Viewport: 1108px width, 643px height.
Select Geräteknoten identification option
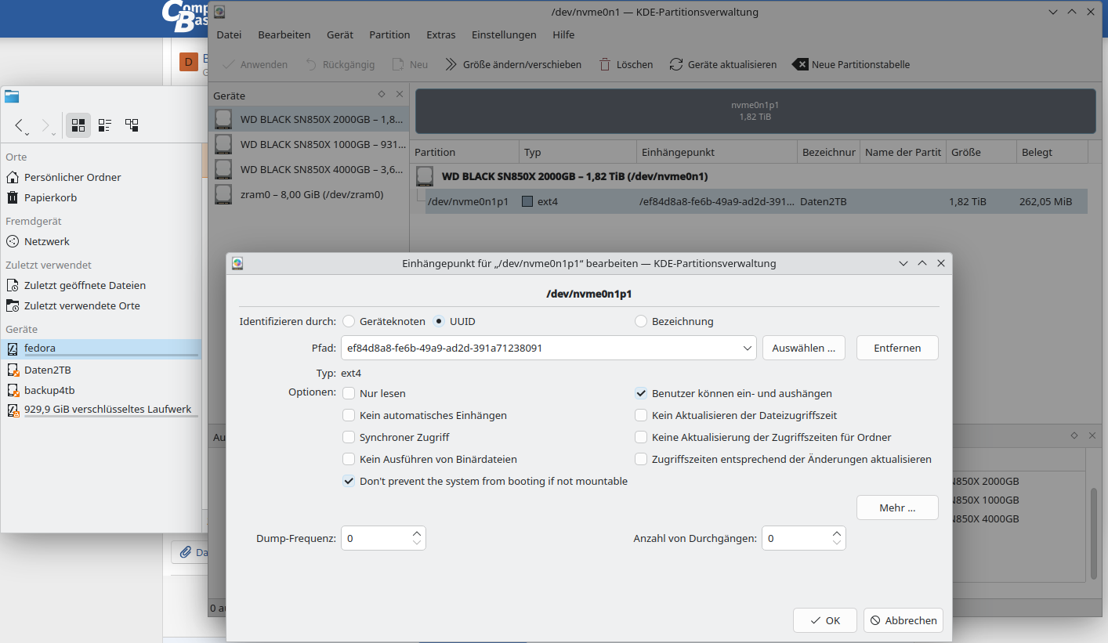point(384,321)
